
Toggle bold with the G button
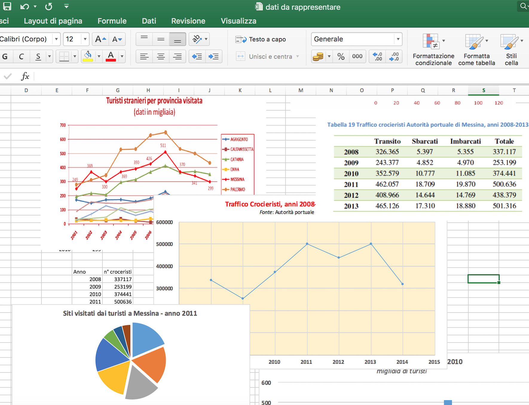pos(5,57)
